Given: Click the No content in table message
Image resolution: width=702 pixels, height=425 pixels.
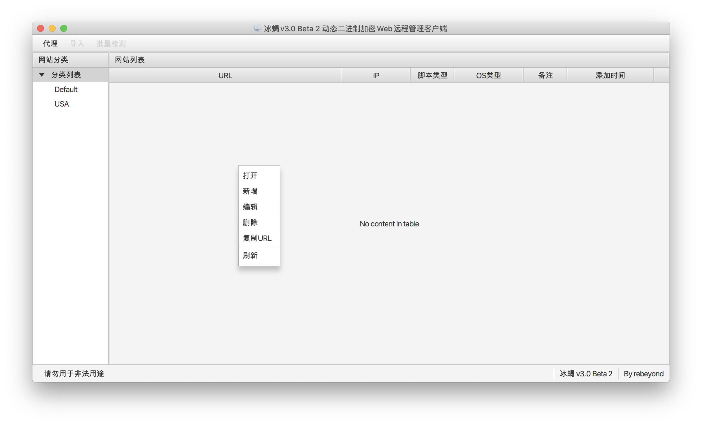Looking at the screenshot, I should [x=389, y=224].
